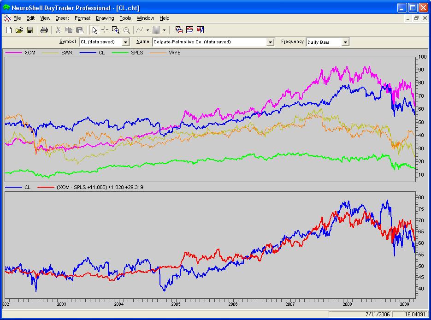Click the red-blue zigzag indicator icon

pyautogui.click(x=201, y=30)
